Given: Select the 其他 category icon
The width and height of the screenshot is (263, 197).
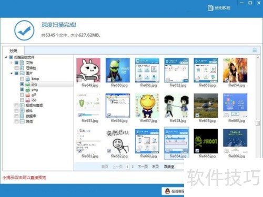Looking at the screenshot, I should click(x=22, y=121).
